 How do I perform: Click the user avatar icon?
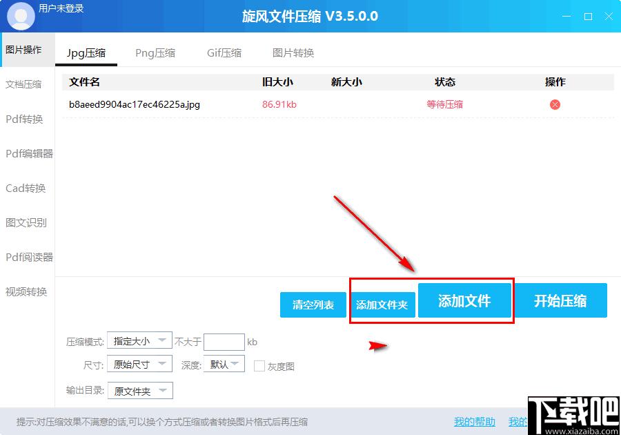pyautogui.click(x=21, y=16)
